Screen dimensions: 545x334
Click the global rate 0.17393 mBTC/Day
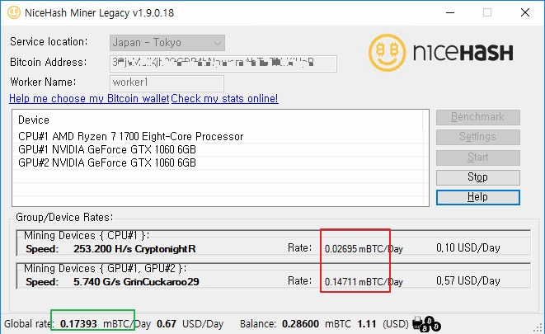click(106, 324)
